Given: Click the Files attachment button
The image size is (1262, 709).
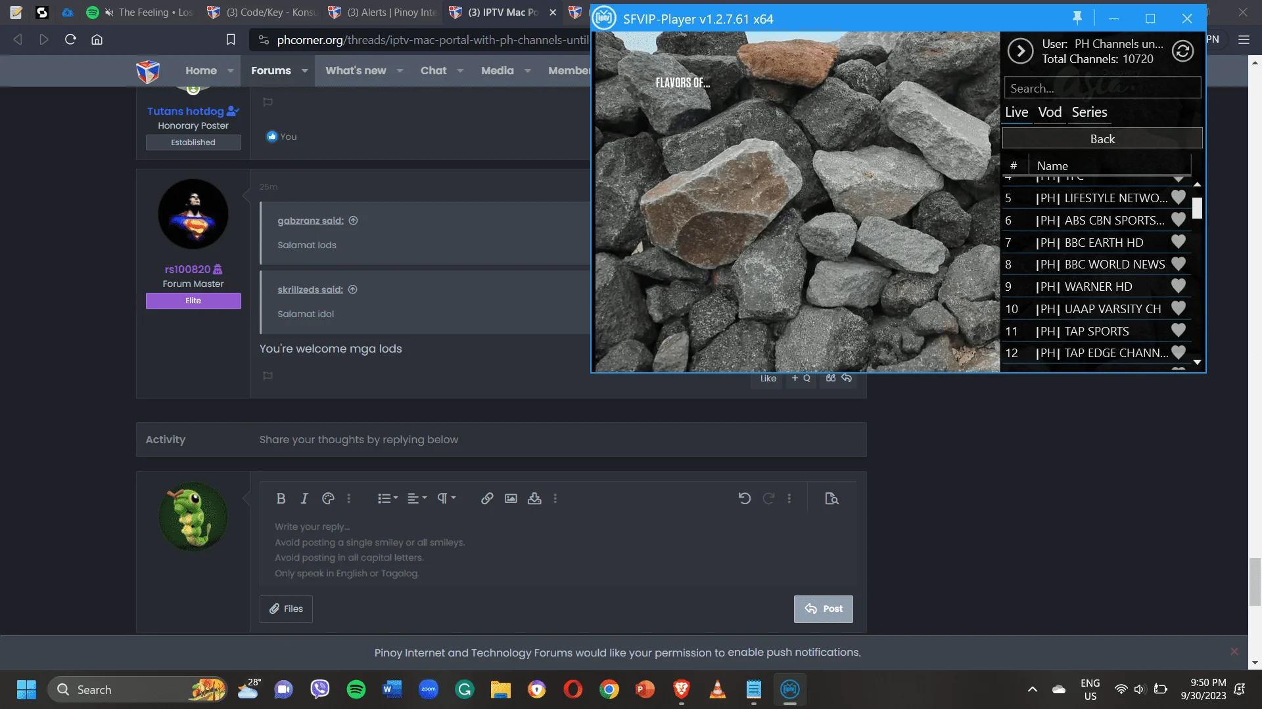Looking at the screenshot, I should point(286,609).
